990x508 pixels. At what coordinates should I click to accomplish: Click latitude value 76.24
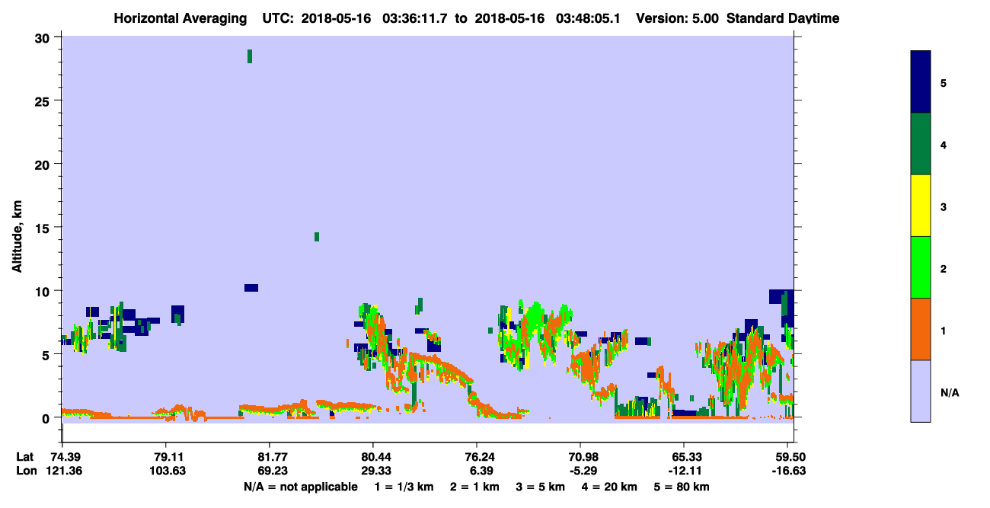click(476, 457)
